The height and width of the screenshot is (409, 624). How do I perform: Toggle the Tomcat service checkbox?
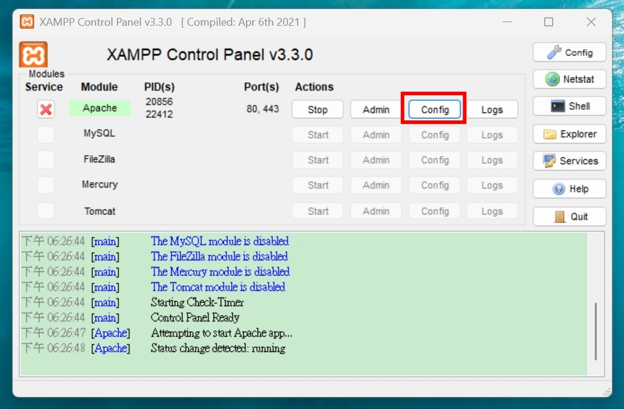46,211
